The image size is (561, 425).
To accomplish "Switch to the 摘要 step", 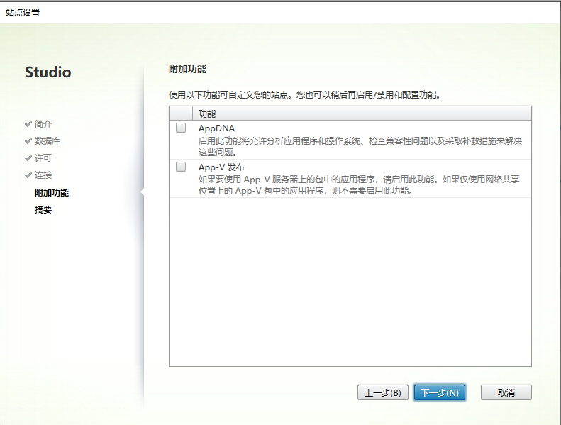I will 43,209.
